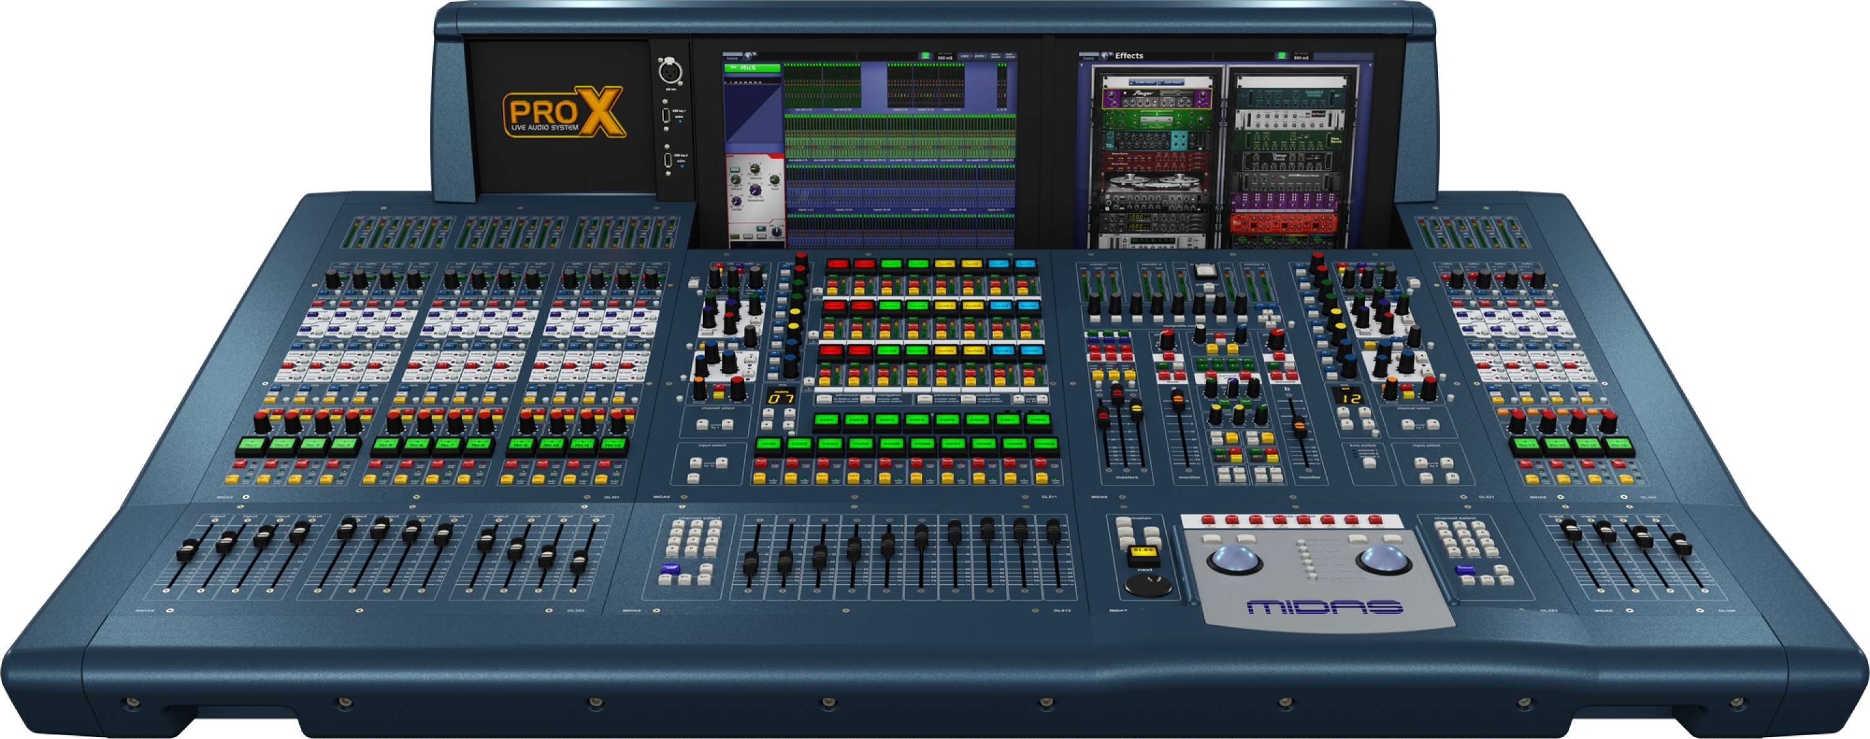This screenshot has height=739, width=1870.
Task: Mute the VCA2 channel strip
Action: [x=793, y=465]
